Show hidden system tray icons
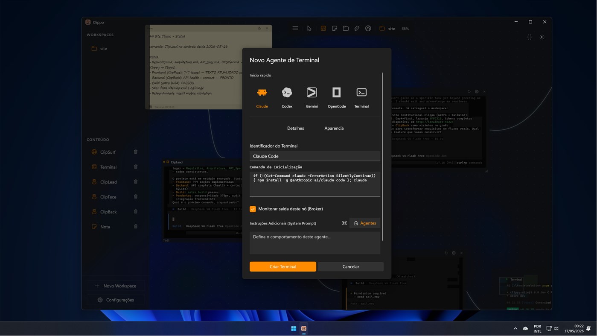This screenshot has height=336, width=597. pyautogui.click(x=515, y=328)
